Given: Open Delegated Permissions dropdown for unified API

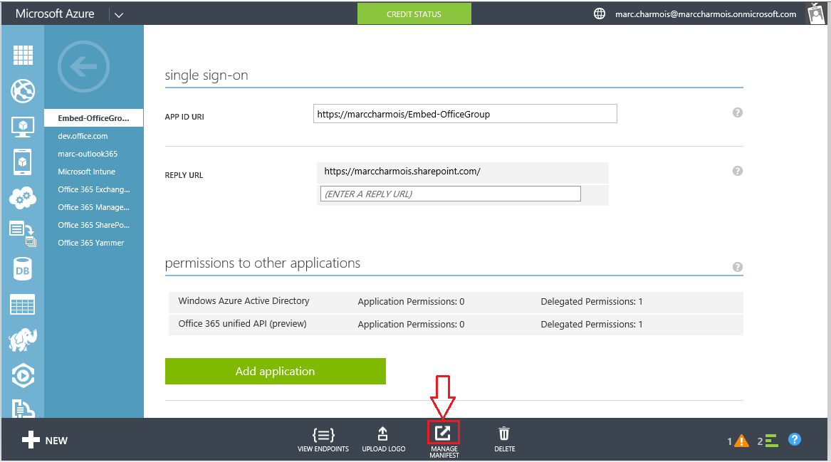Looking at the screenshot, I should click(x=592, y=324).
